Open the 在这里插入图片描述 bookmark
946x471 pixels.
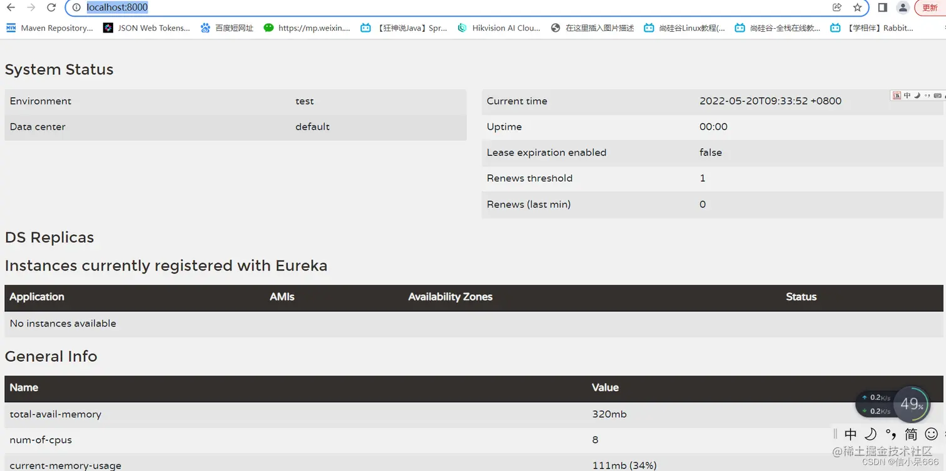pyautogui.click(x=593, y=27)
